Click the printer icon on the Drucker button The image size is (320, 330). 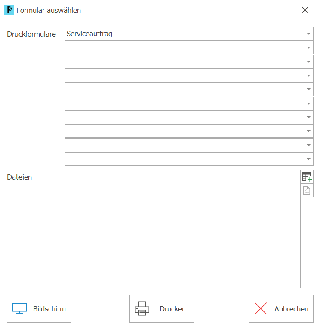coord(142,308)
